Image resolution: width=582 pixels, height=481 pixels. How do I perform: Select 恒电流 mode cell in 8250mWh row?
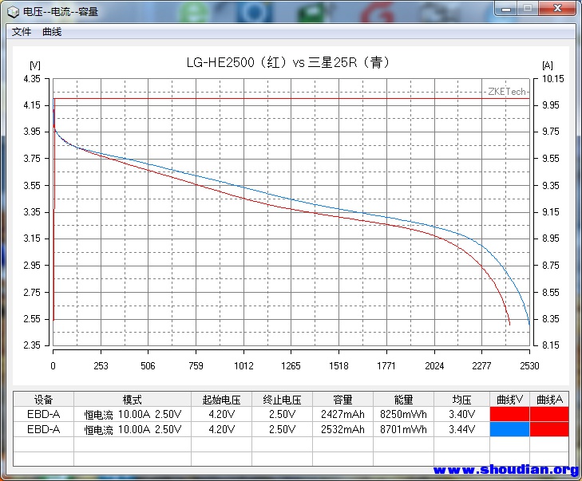133,414
